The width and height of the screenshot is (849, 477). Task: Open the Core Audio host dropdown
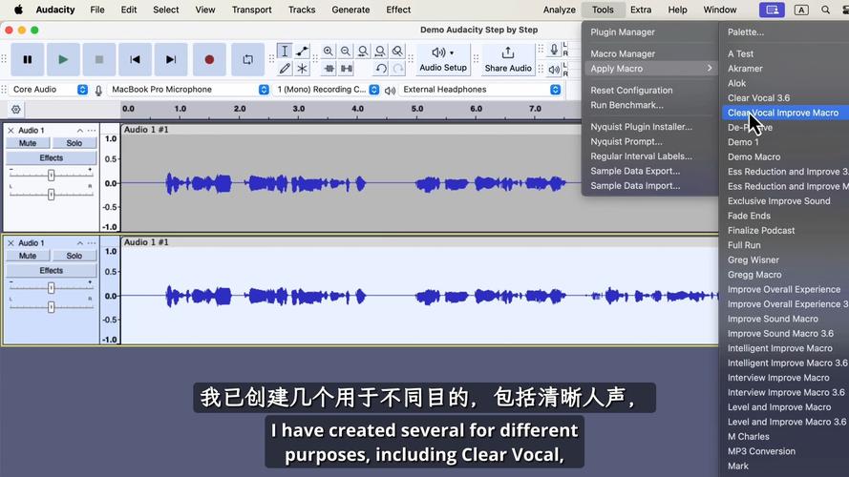pos(49,90)
